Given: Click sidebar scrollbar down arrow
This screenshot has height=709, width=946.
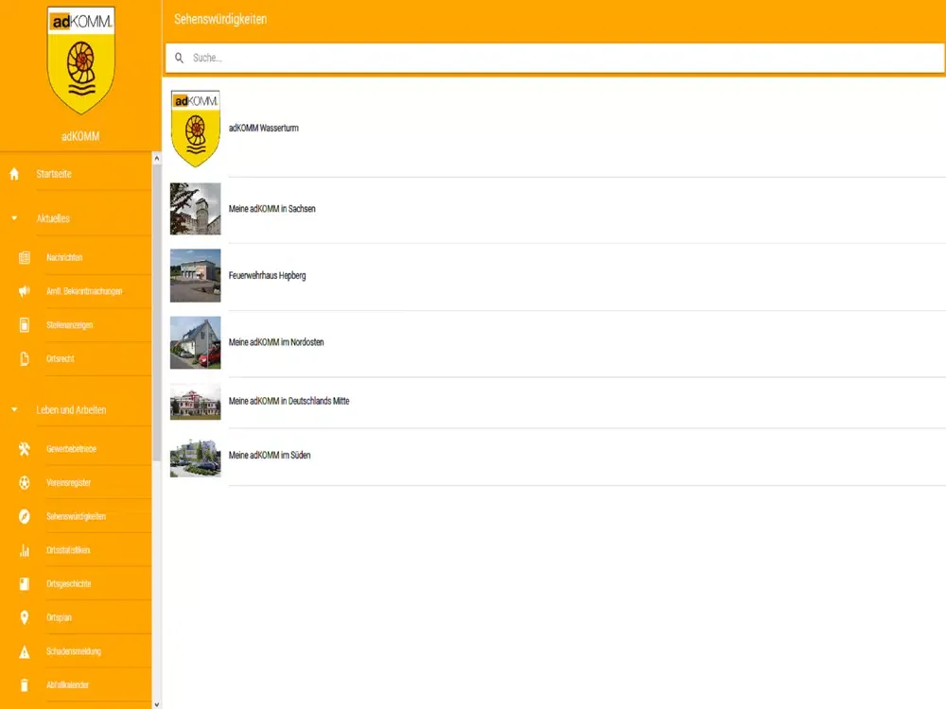Looking at the screenshot, I should [157, 703].
